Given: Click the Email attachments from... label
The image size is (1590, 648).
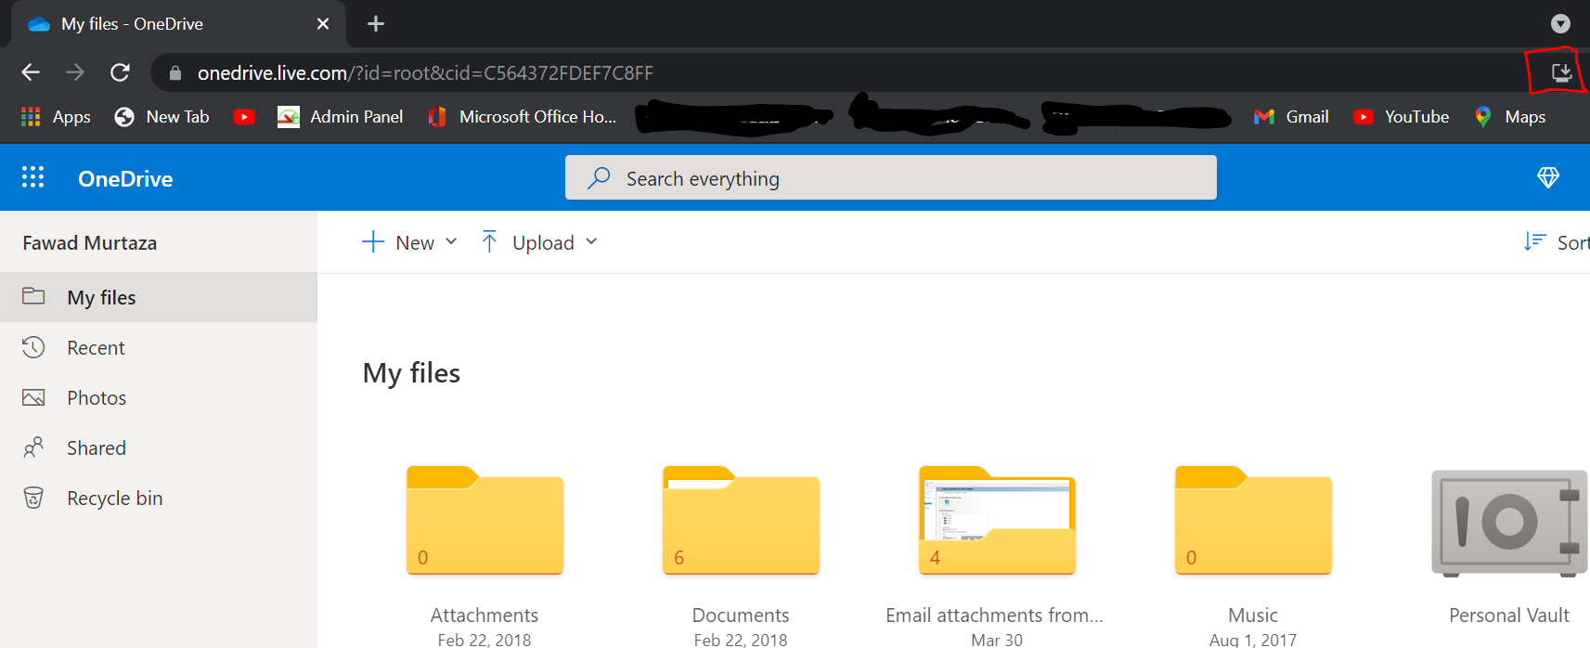Looking at the screenshot, I should [995, 616].
